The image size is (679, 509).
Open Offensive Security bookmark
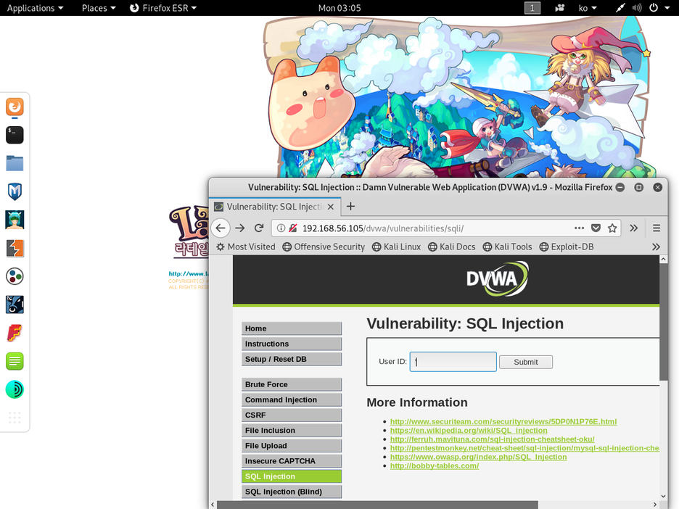click(324, 247)
